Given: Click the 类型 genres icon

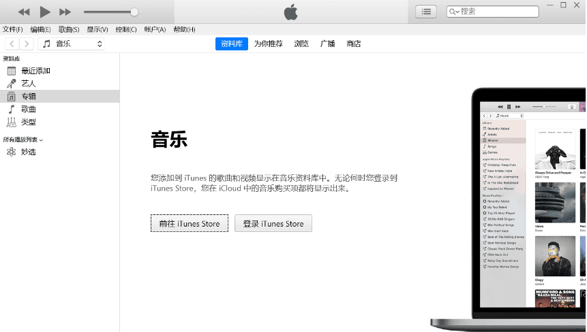Looking at the screenshot, I should (12, 122).
